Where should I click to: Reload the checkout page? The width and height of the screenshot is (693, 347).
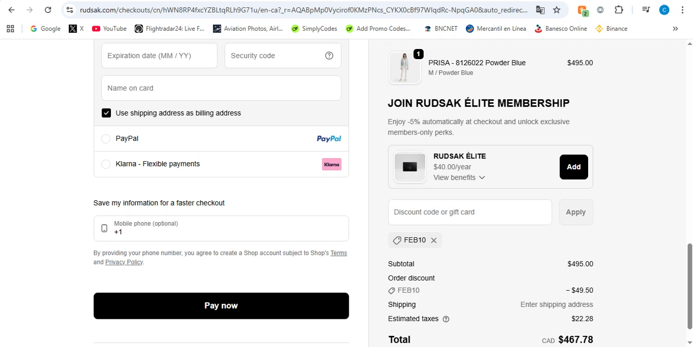pyautogui.click(x=48, y=10)
